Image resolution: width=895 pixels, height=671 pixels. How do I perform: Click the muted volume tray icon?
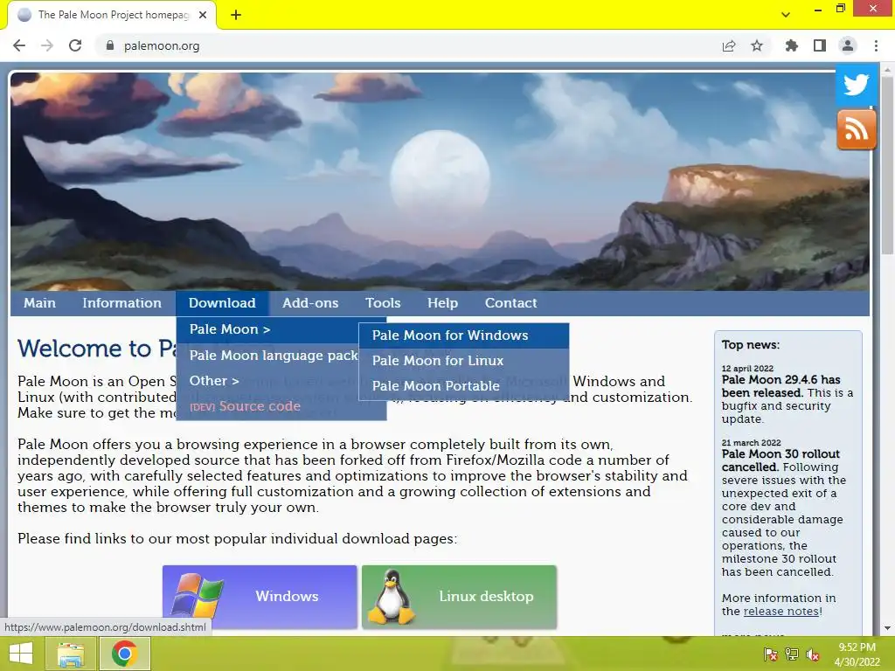click(x=813, y=654)
